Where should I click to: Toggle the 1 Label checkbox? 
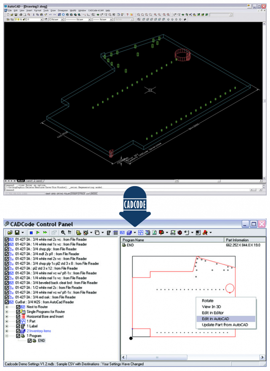click(x=18, y=326)
